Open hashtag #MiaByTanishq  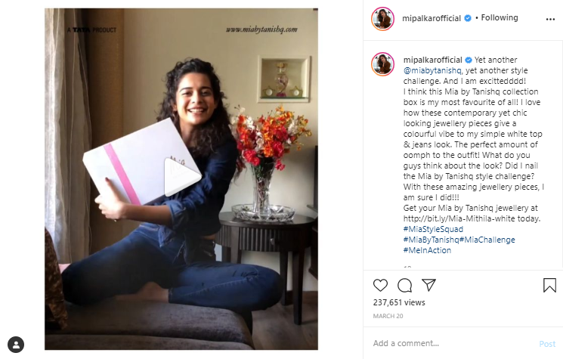[x=431, y=240]
